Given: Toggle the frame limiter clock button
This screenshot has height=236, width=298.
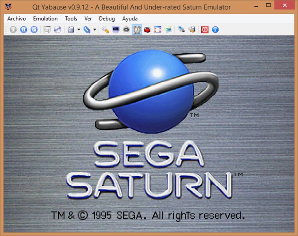Looking at the screenshot, I should [137, 29].
